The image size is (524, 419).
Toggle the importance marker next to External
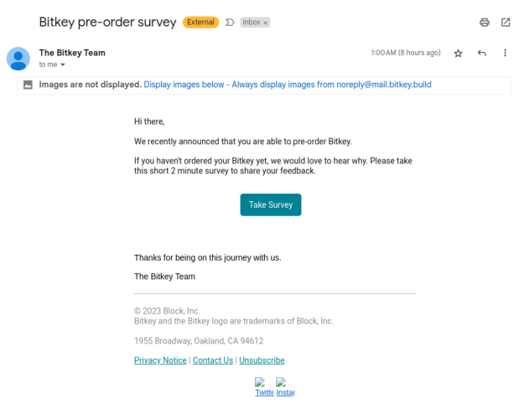(x=230, y=23)
